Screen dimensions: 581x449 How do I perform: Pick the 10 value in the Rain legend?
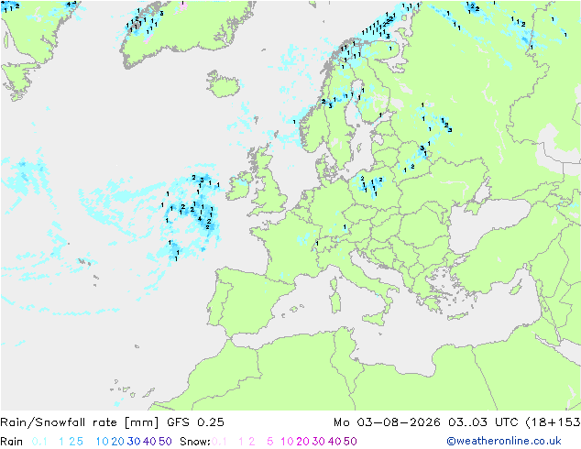click(103, 442)
